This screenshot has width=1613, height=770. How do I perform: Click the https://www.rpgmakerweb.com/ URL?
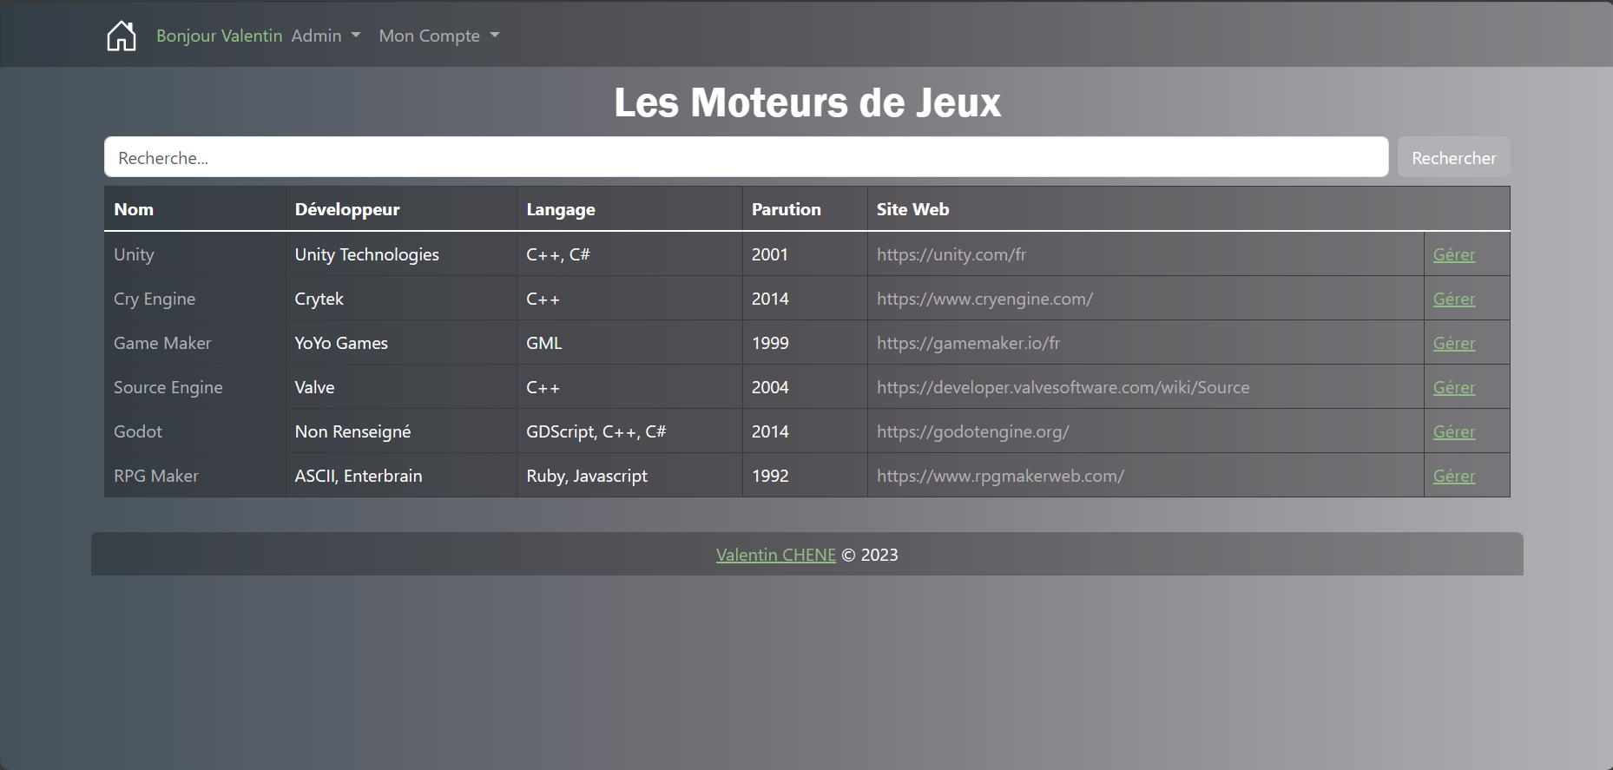(1001, 476)
